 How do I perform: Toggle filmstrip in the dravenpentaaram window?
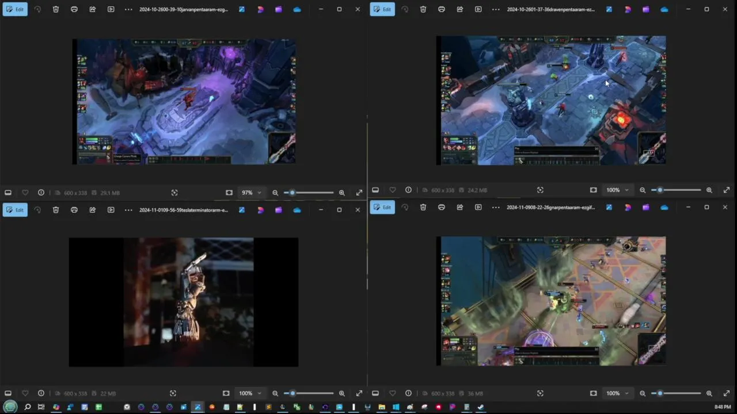coord(375,190)
